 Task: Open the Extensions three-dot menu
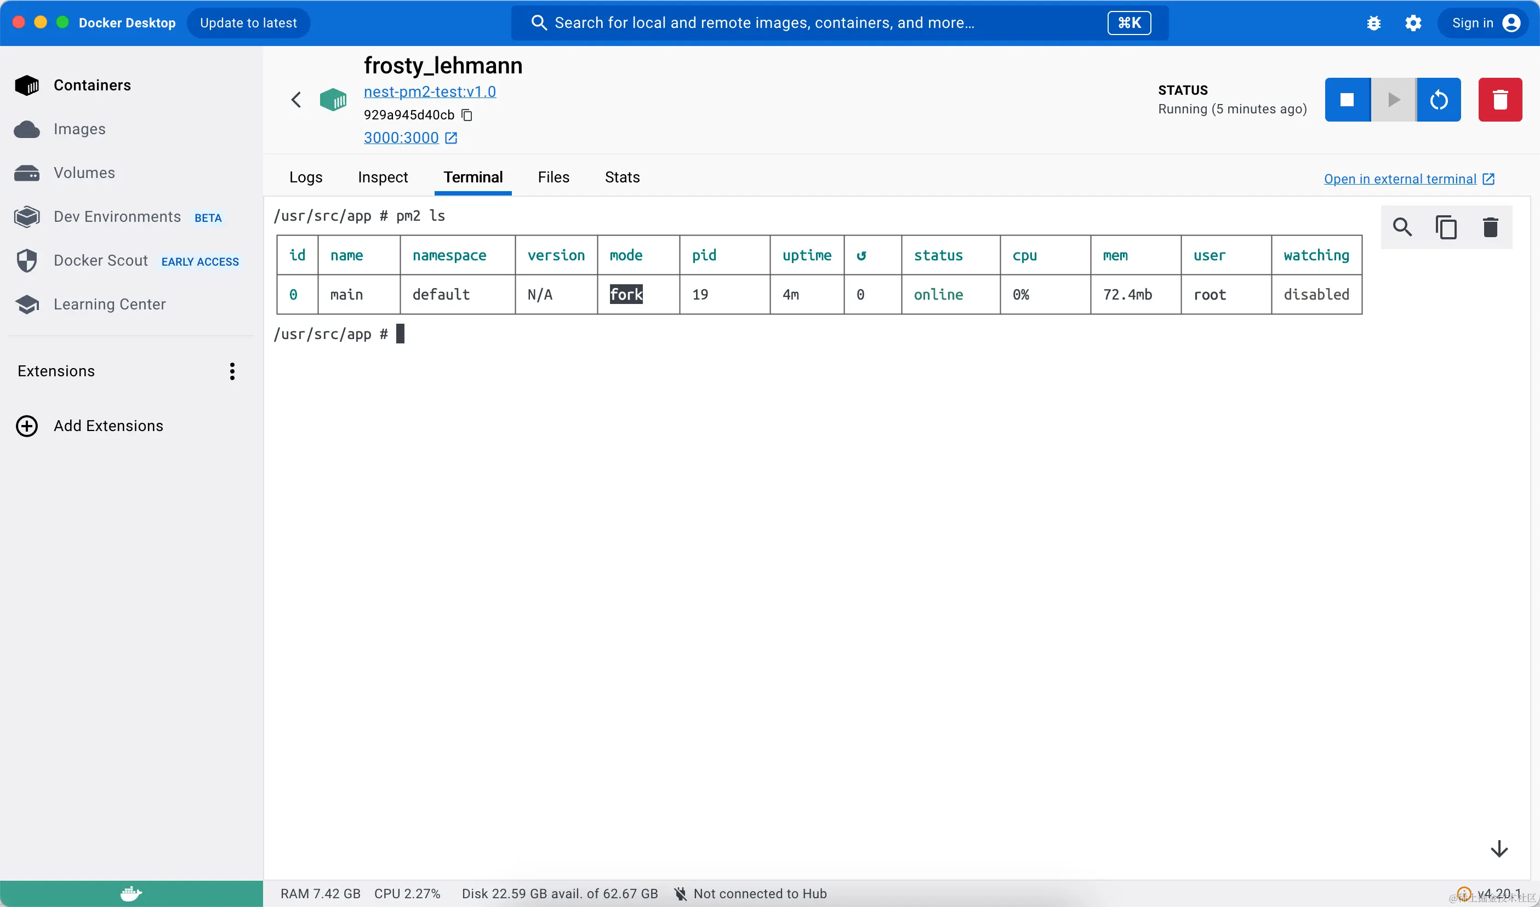[232, 371]
